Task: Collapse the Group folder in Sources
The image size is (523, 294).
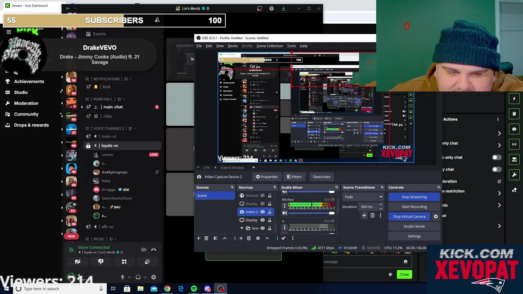Action: pos(242,228)
